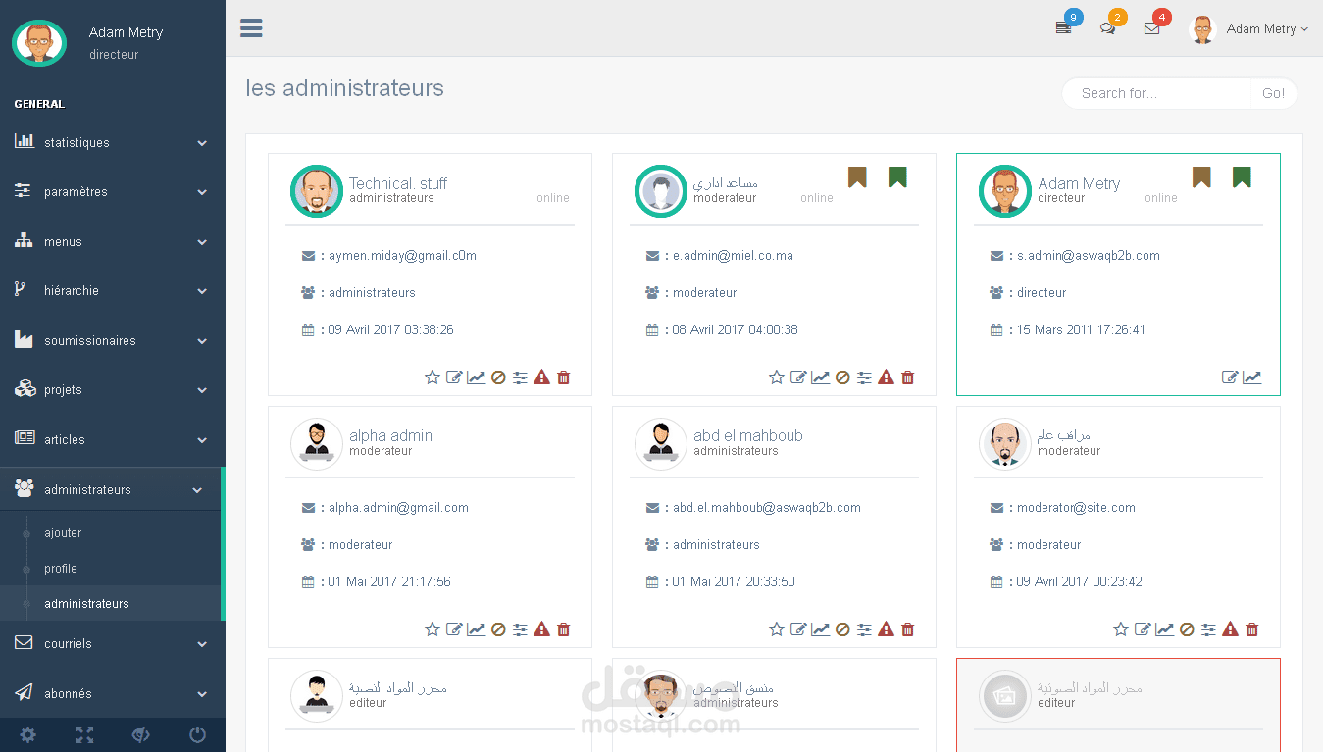Star the Technical. stuff administrator
This screenshot has width=1323, height=753.
click(x=432, y=376)
